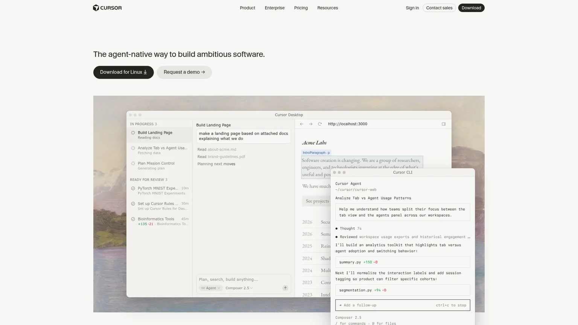The image size is (578, 325).
Task: Click the Download button in header
Action: (471, 8)
